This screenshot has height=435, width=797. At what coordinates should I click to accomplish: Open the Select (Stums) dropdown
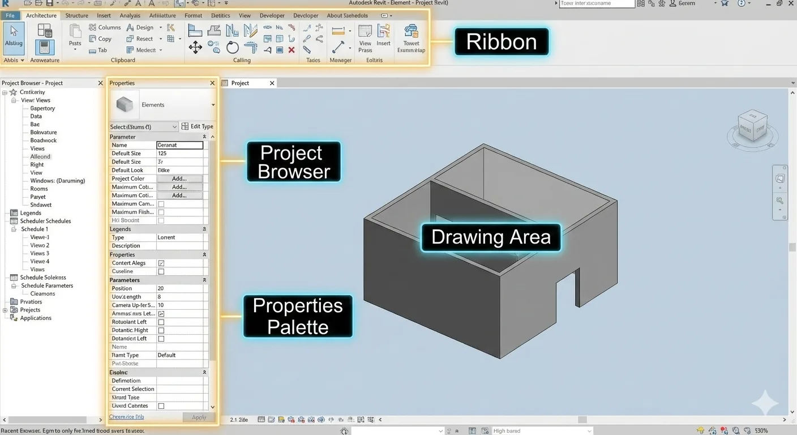pos(144,127)
